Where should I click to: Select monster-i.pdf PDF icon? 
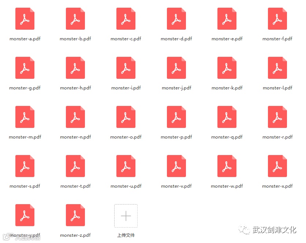(126, 68)
